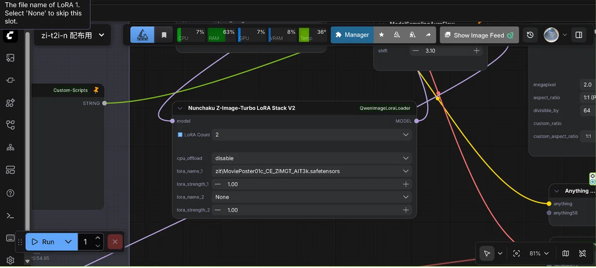Click the star favorites icon beside Manager

click(381, 35)
